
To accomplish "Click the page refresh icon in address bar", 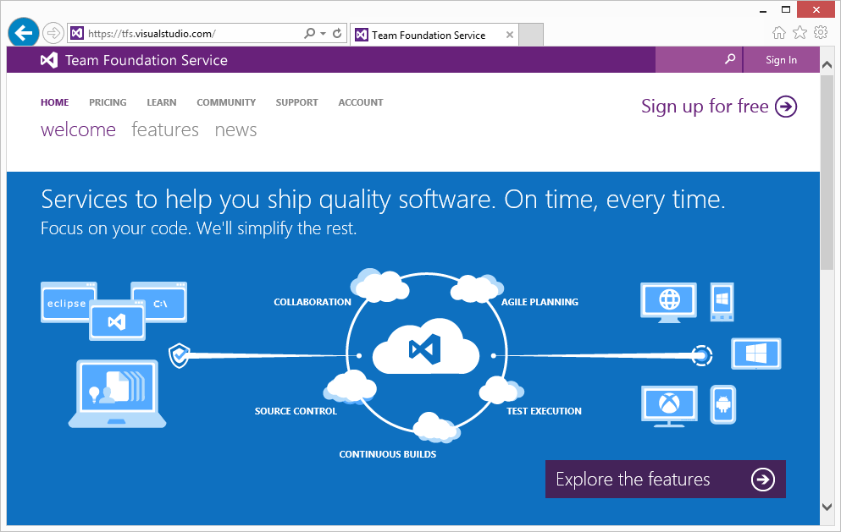I will pyautogui.click(x=337, y=34).
